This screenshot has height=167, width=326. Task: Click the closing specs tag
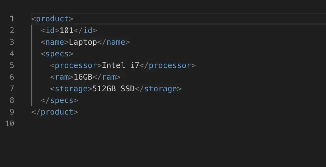click(x=60, y=100)
